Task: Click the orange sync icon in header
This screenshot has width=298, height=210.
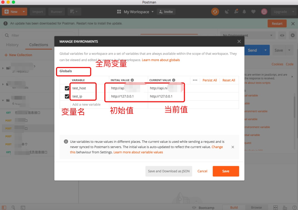Action: pyautogui.click(x=215, y=12)
